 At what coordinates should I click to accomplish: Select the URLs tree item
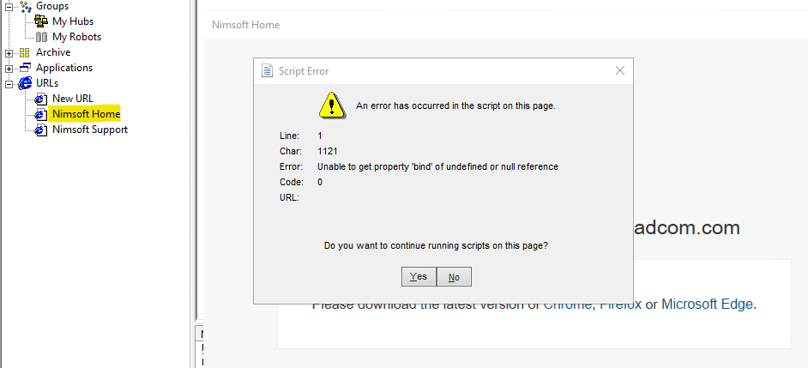click(47, 83)
